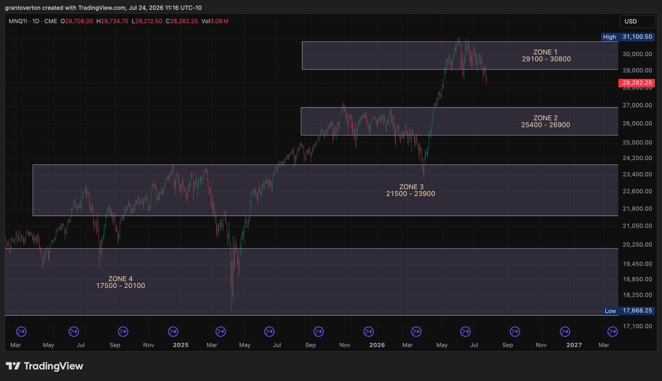Select the ZONE 1 29100 - 30800 label

[x=546, y=55]
